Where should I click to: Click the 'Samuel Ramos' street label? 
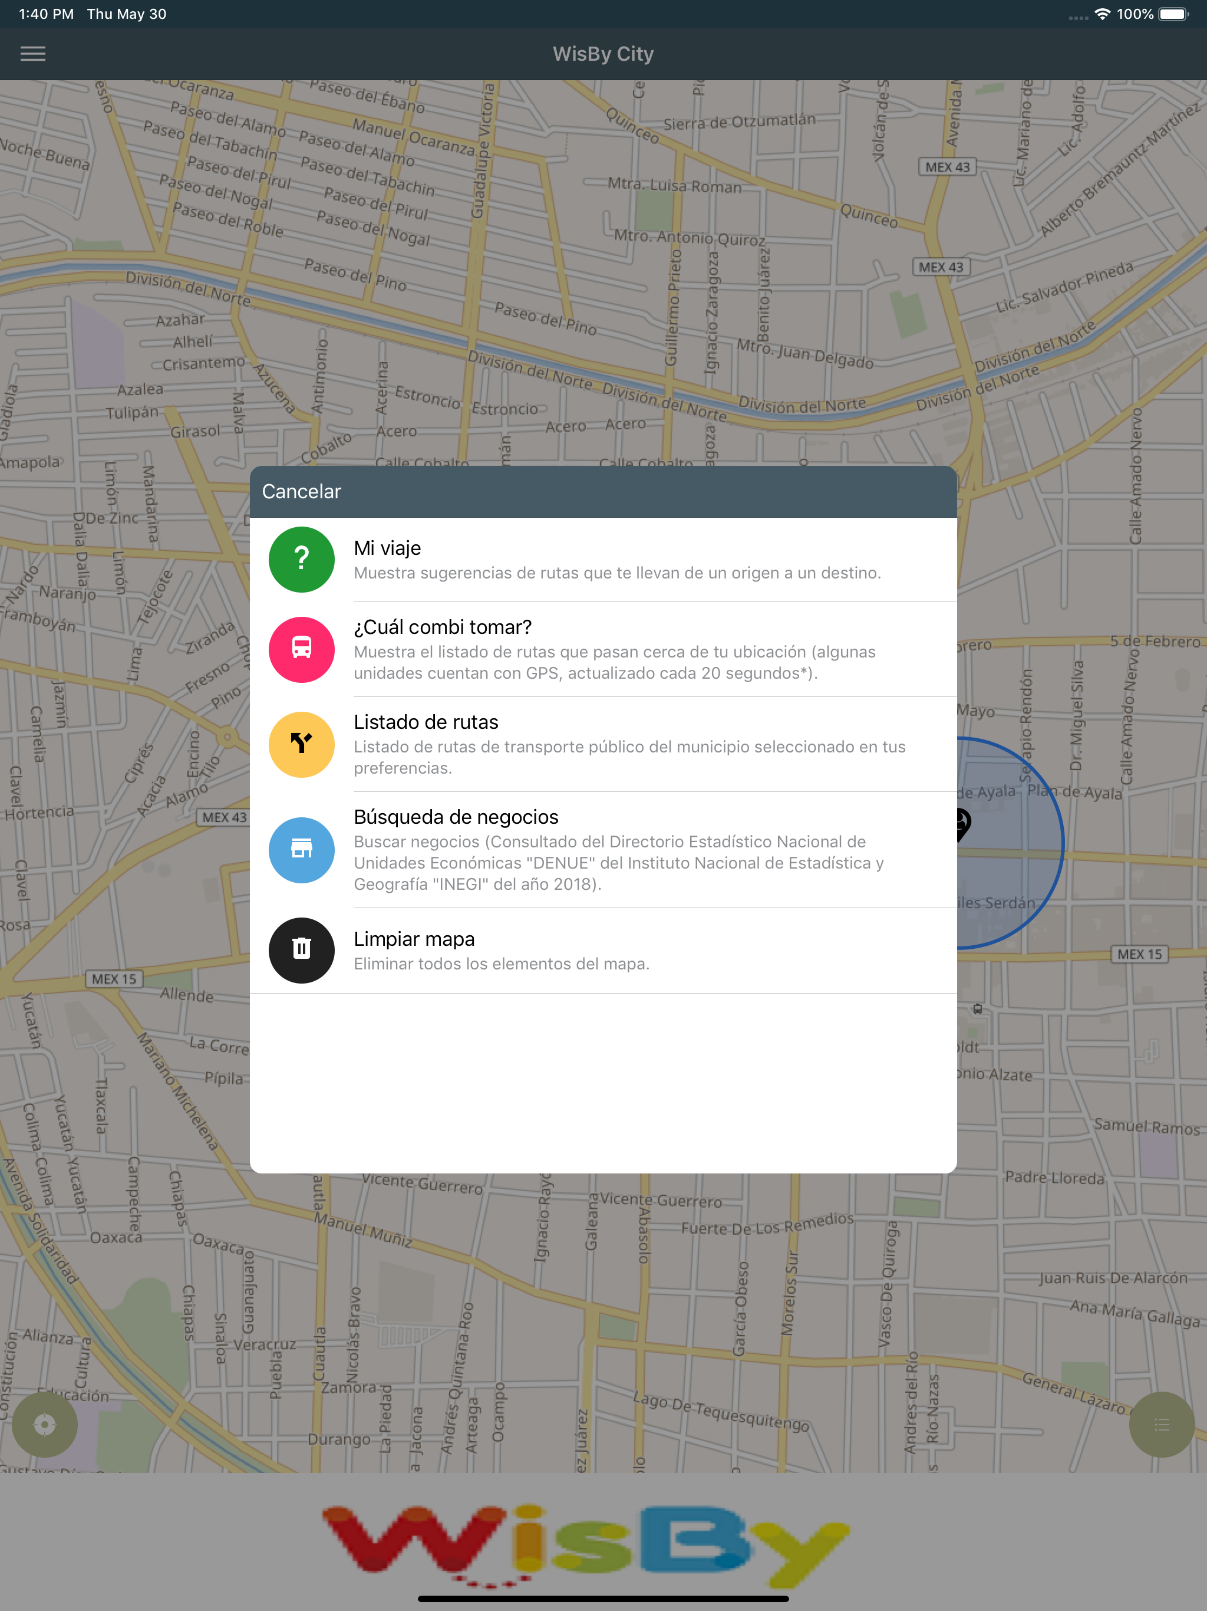click(x=1146, y=1127)
